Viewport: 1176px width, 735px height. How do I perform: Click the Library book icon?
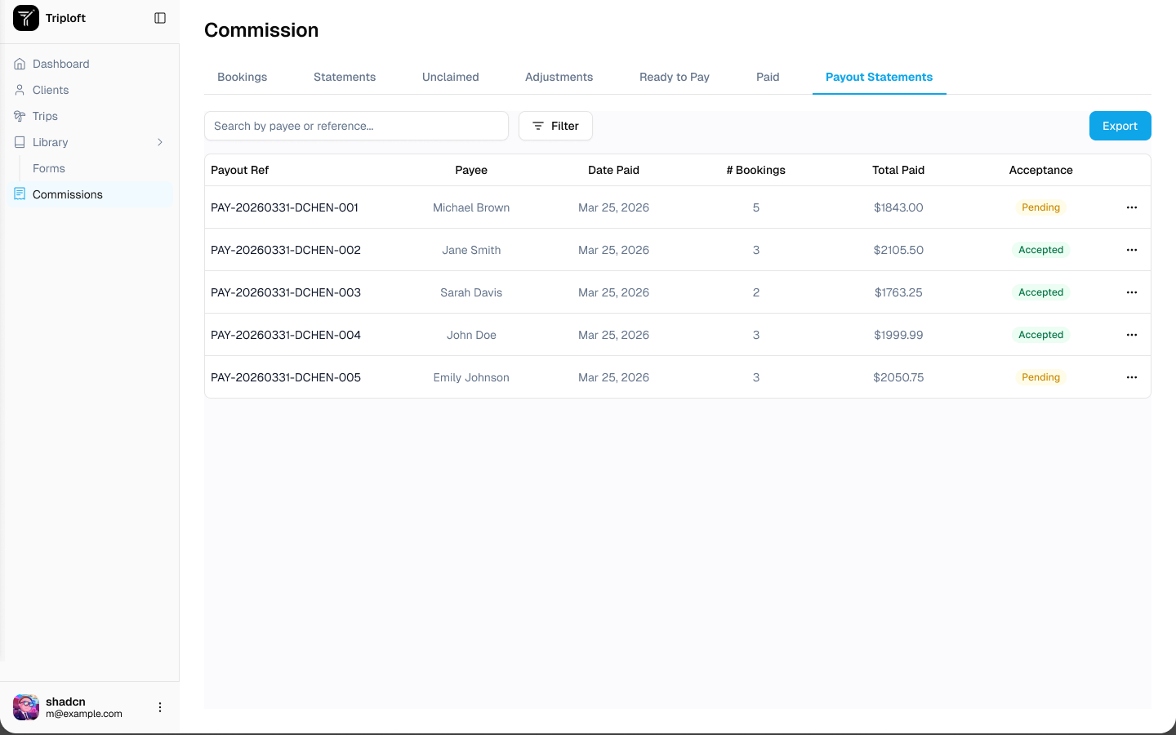click(20, 142)
